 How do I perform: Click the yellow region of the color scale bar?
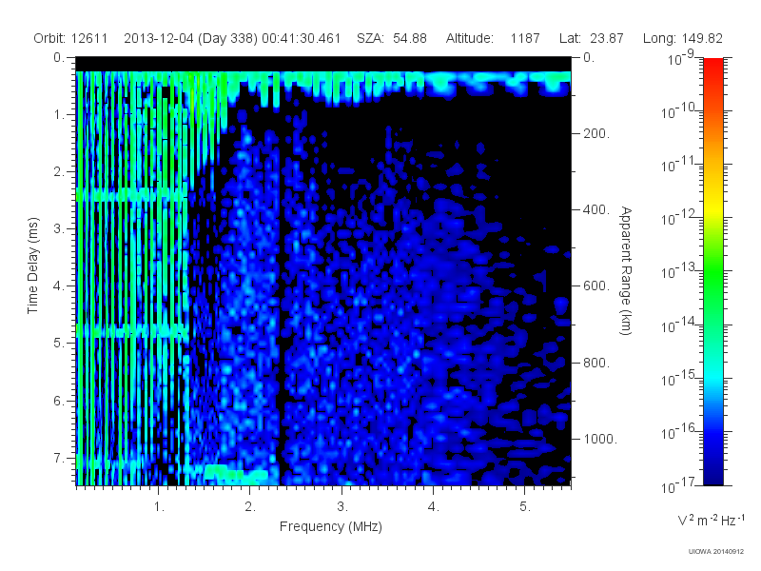(x=712, y=207)
